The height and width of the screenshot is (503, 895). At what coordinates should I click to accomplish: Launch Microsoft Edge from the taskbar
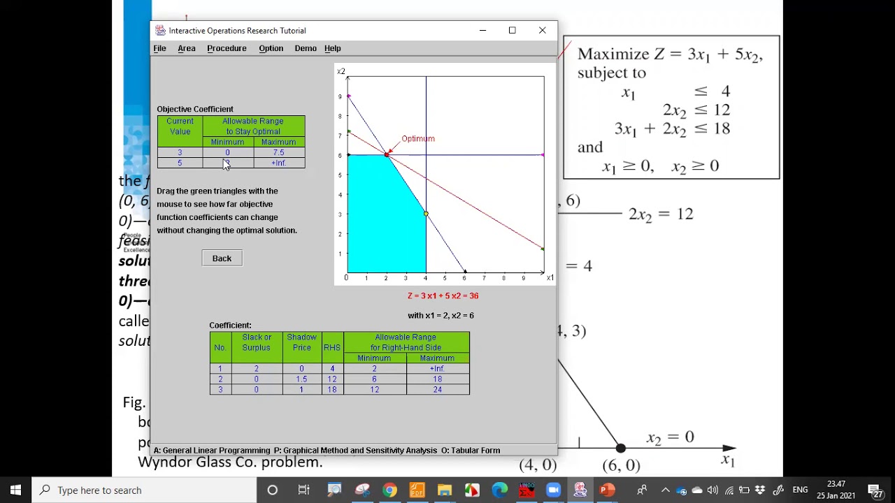499,490
